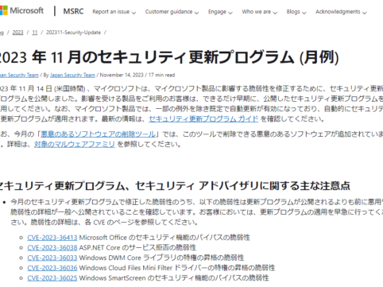The image size is (383, 287).
Task: Click the Windows Cloud Files Mini Filter text
Action: click(x=126, y=268)
